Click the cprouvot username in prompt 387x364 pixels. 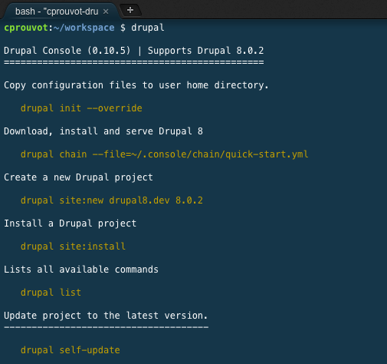(26, 28)
